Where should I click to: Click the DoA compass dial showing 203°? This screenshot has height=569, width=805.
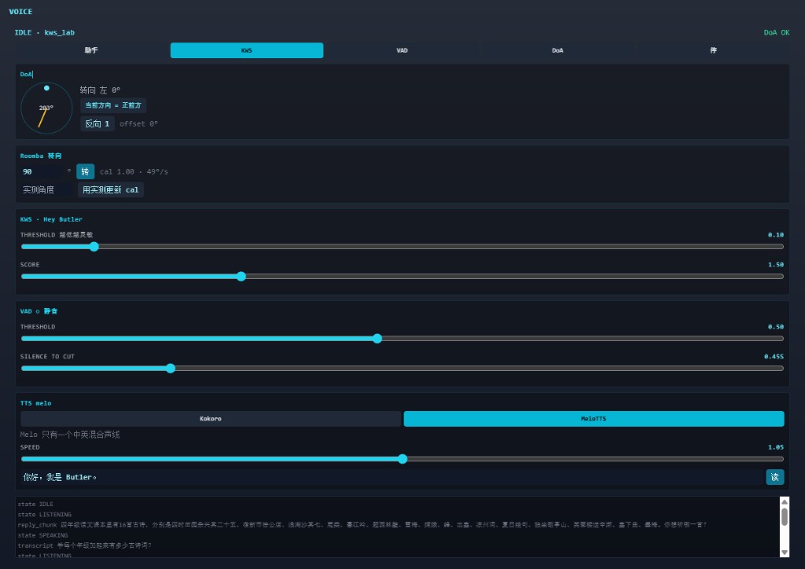[x=46, y=108]
